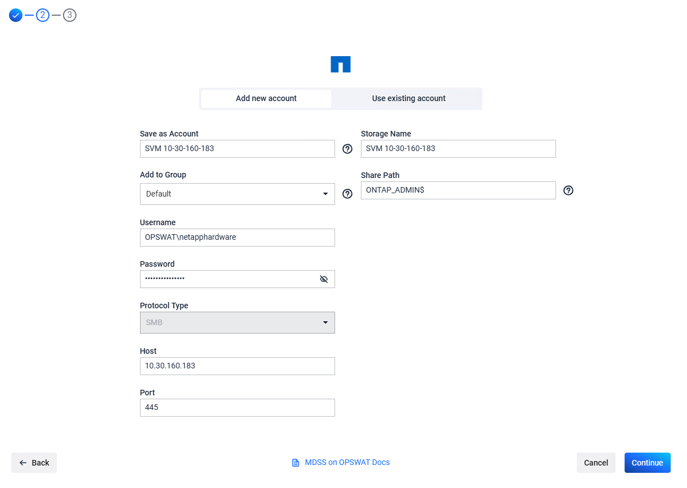The height and width of the screenshot is (488, 687).
Task: Jump to step 3 in wizard indicator
Action: pos(70,15)
